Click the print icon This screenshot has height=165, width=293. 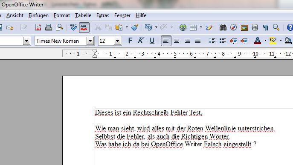[x=49, y=27]
